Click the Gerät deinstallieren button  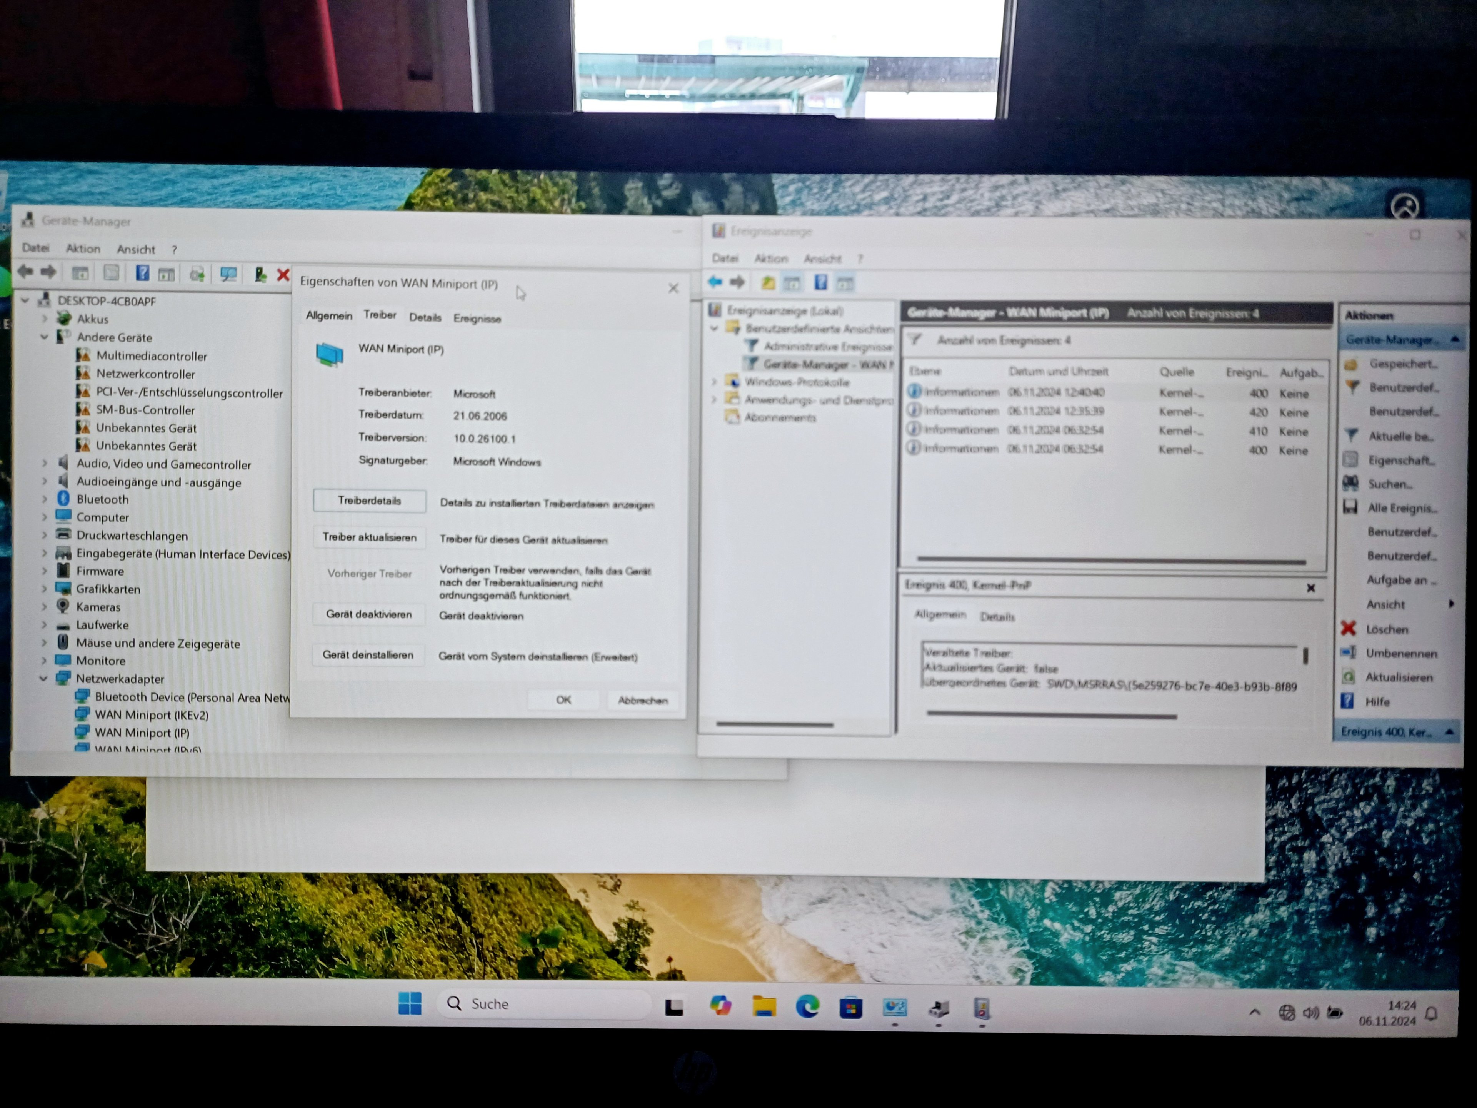coord(368,655)
